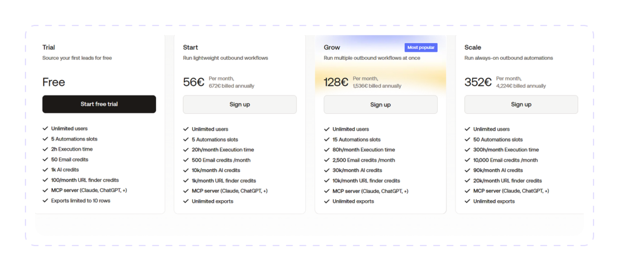Select the Most popular badge
This screenshot has height=271, width=619.
[x=421, y=47]
